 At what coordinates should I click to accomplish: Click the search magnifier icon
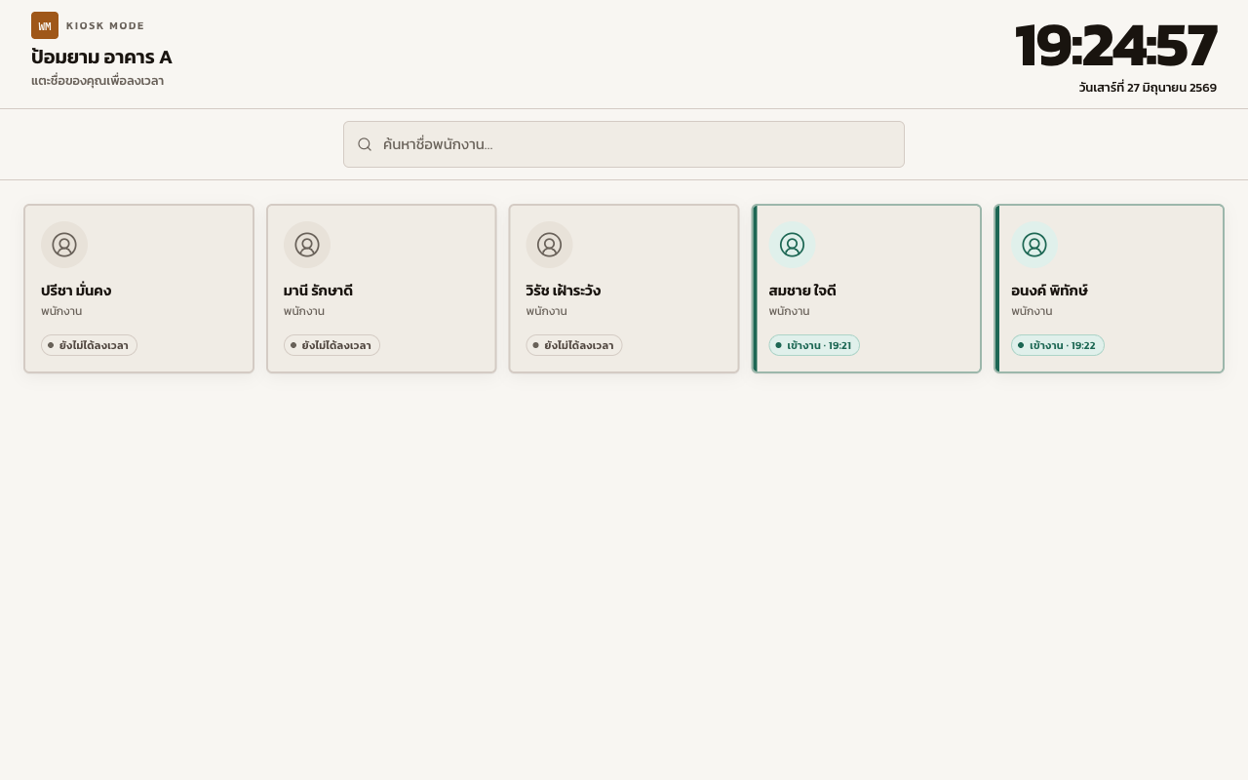tap(365, 144)
